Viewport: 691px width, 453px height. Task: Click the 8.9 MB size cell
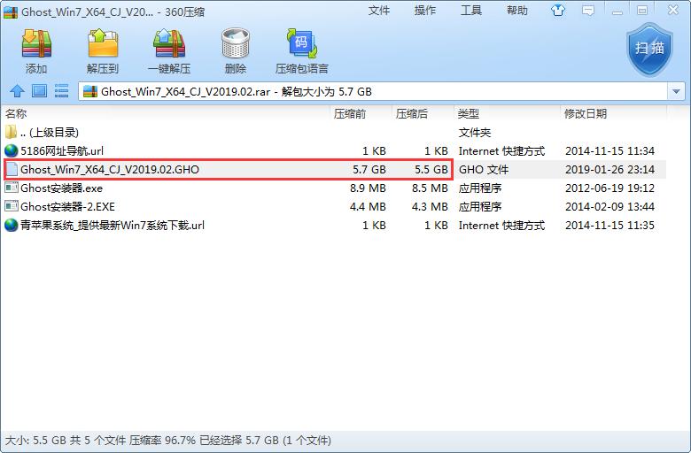(x=368, y=188)
